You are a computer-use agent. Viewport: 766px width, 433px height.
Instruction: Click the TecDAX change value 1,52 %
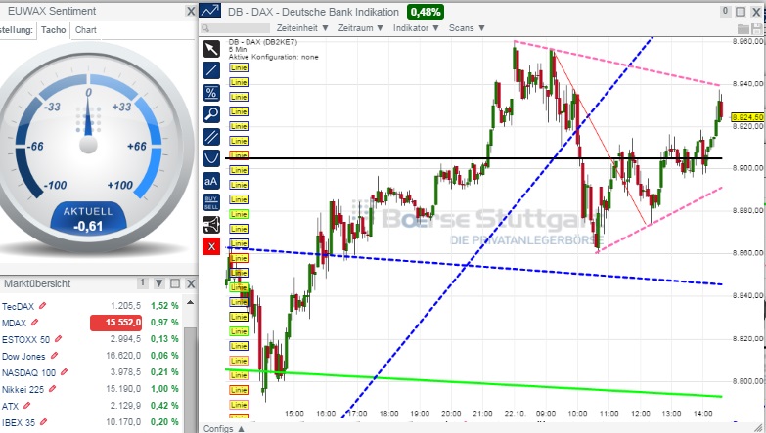(164, 306)
